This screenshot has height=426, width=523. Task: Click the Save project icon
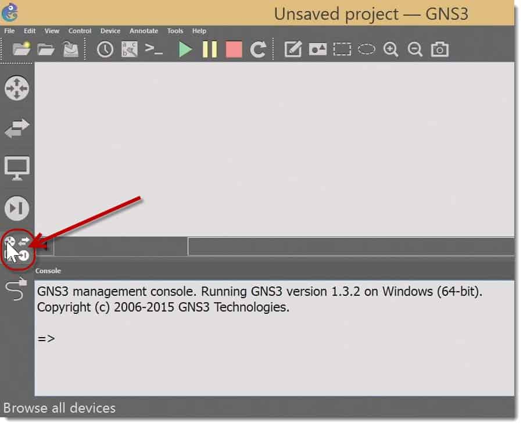pos(71,49)
